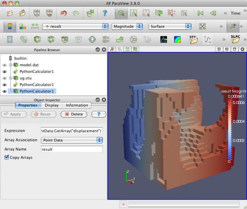Toggle visibility eye for model.dat
The height and width of the screenshot is (209, 247).
point(5,65)
